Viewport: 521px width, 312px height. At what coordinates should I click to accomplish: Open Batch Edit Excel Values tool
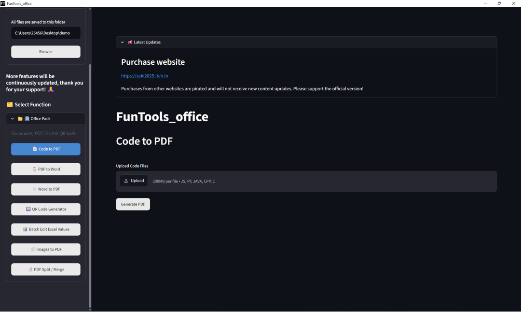pyautogui.click(x=46, y=229)
